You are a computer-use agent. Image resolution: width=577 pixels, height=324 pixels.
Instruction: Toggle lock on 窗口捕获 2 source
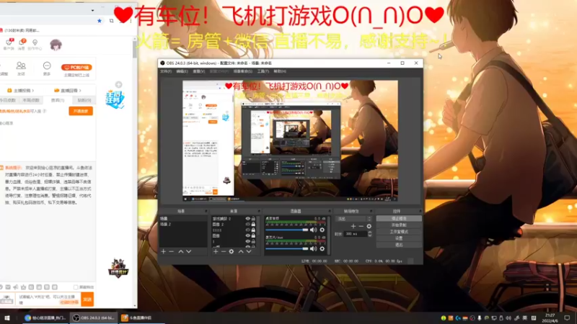pyautogui.click(x=253, y=219)
